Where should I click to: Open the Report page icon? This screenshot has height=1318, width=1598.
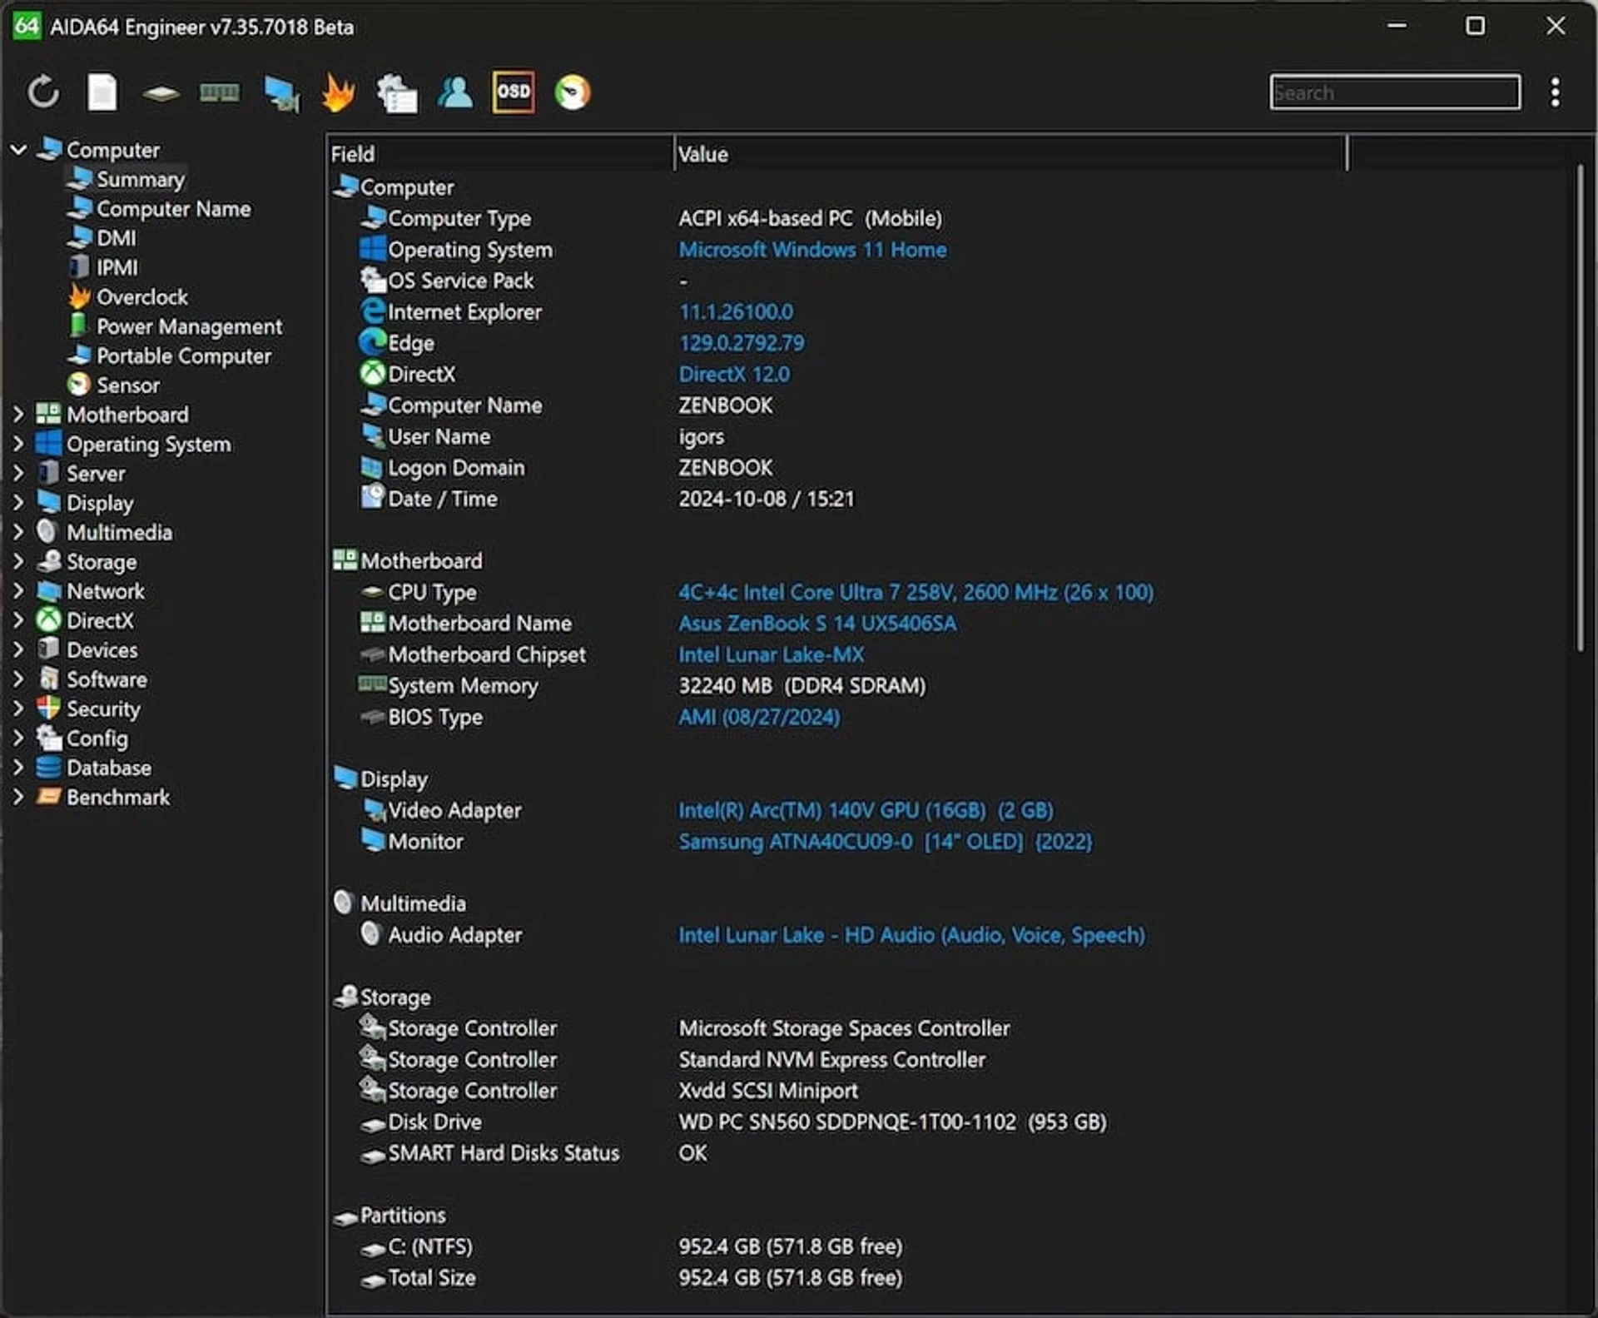tap(102, 92)
